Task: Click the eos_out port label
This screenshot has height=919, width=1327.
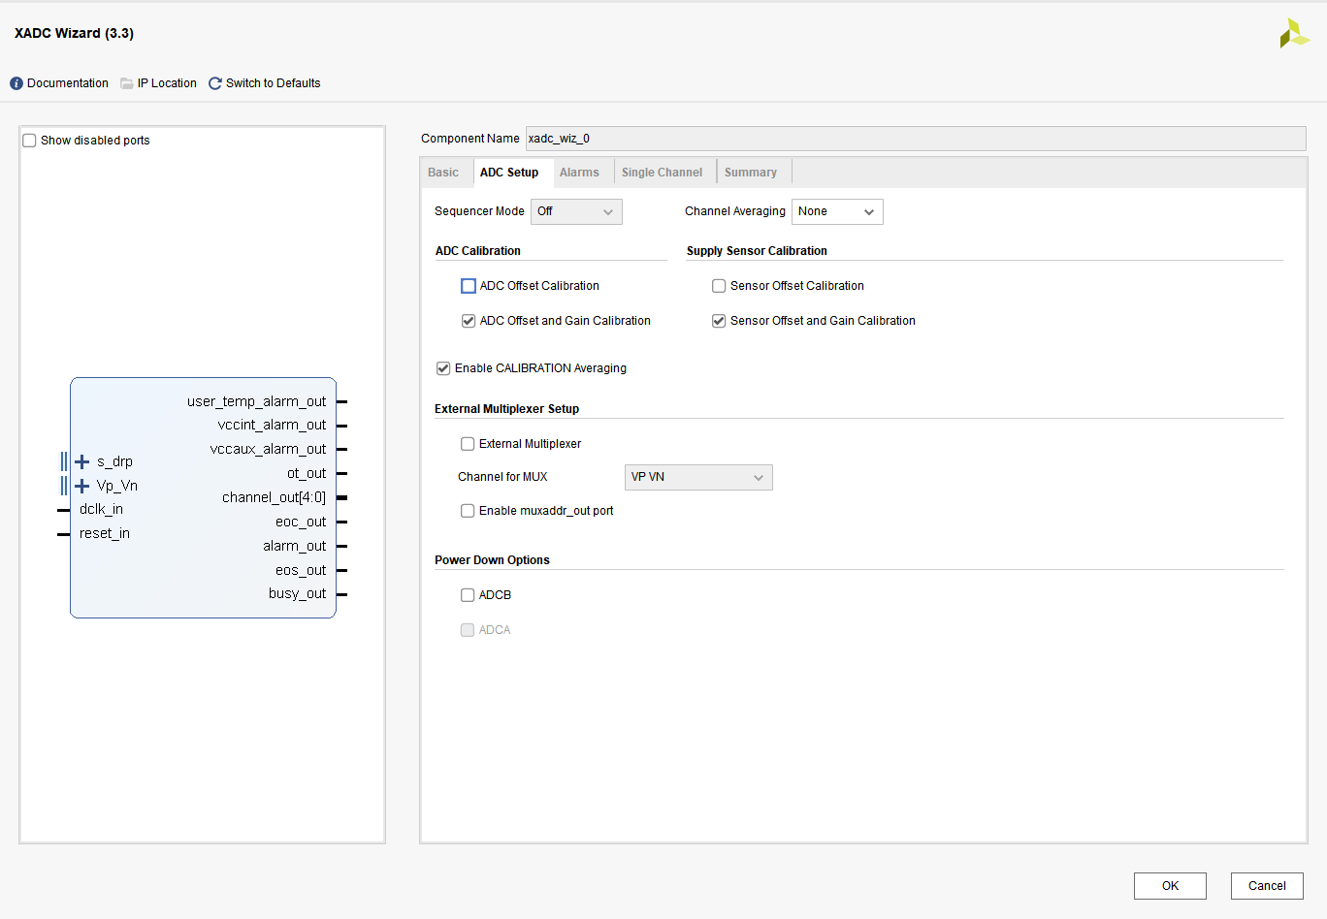Action: coord(301,570)
